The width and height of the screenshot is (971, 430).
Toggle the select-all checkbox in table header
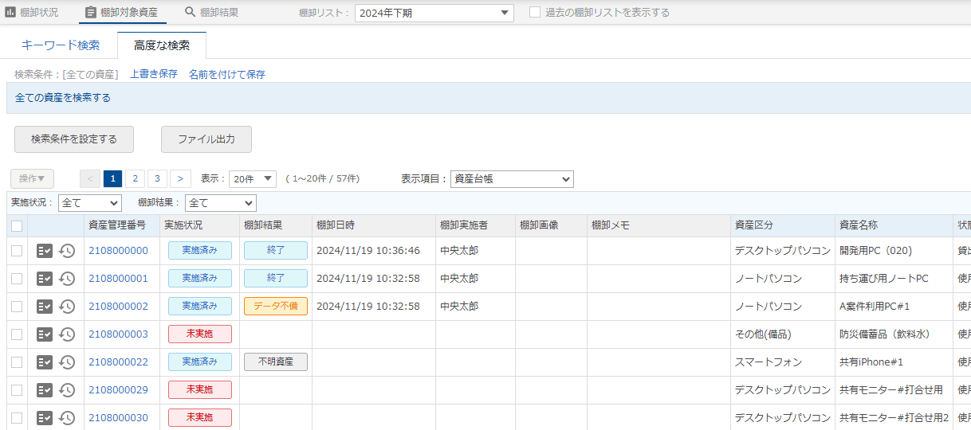click(17, 226)
